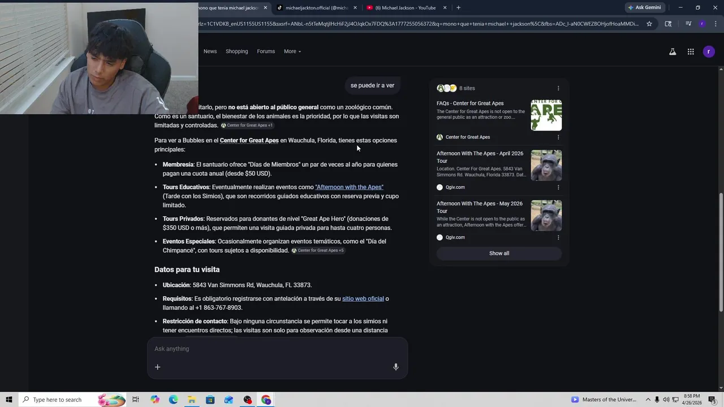Switch to the mono que tenia michael jackson tab

pos(229,7)
